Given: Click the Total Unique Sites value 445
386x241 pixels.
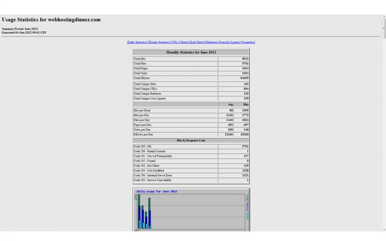Looking at the screenshot, I should click(x=246, y=84).
